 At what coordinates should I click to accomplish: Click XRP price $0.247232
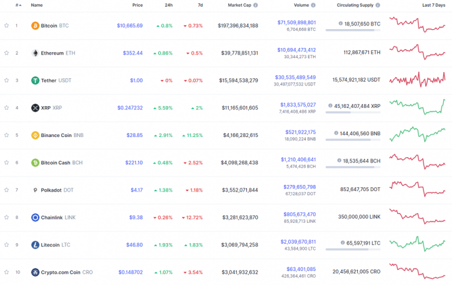[x=130, y=108]
